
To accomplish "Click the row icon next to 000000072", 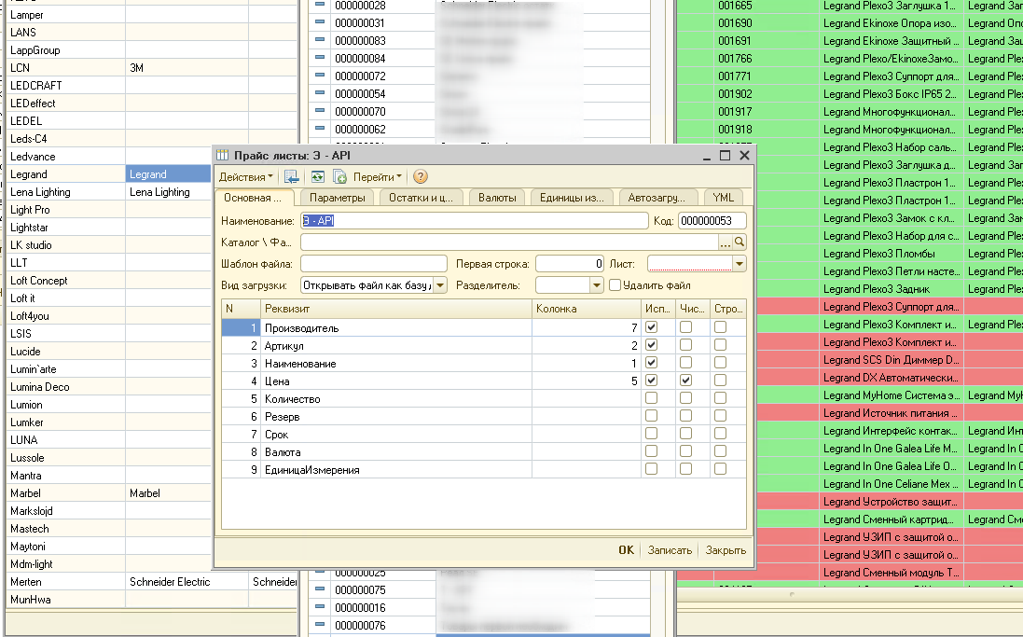I will 320,76.
